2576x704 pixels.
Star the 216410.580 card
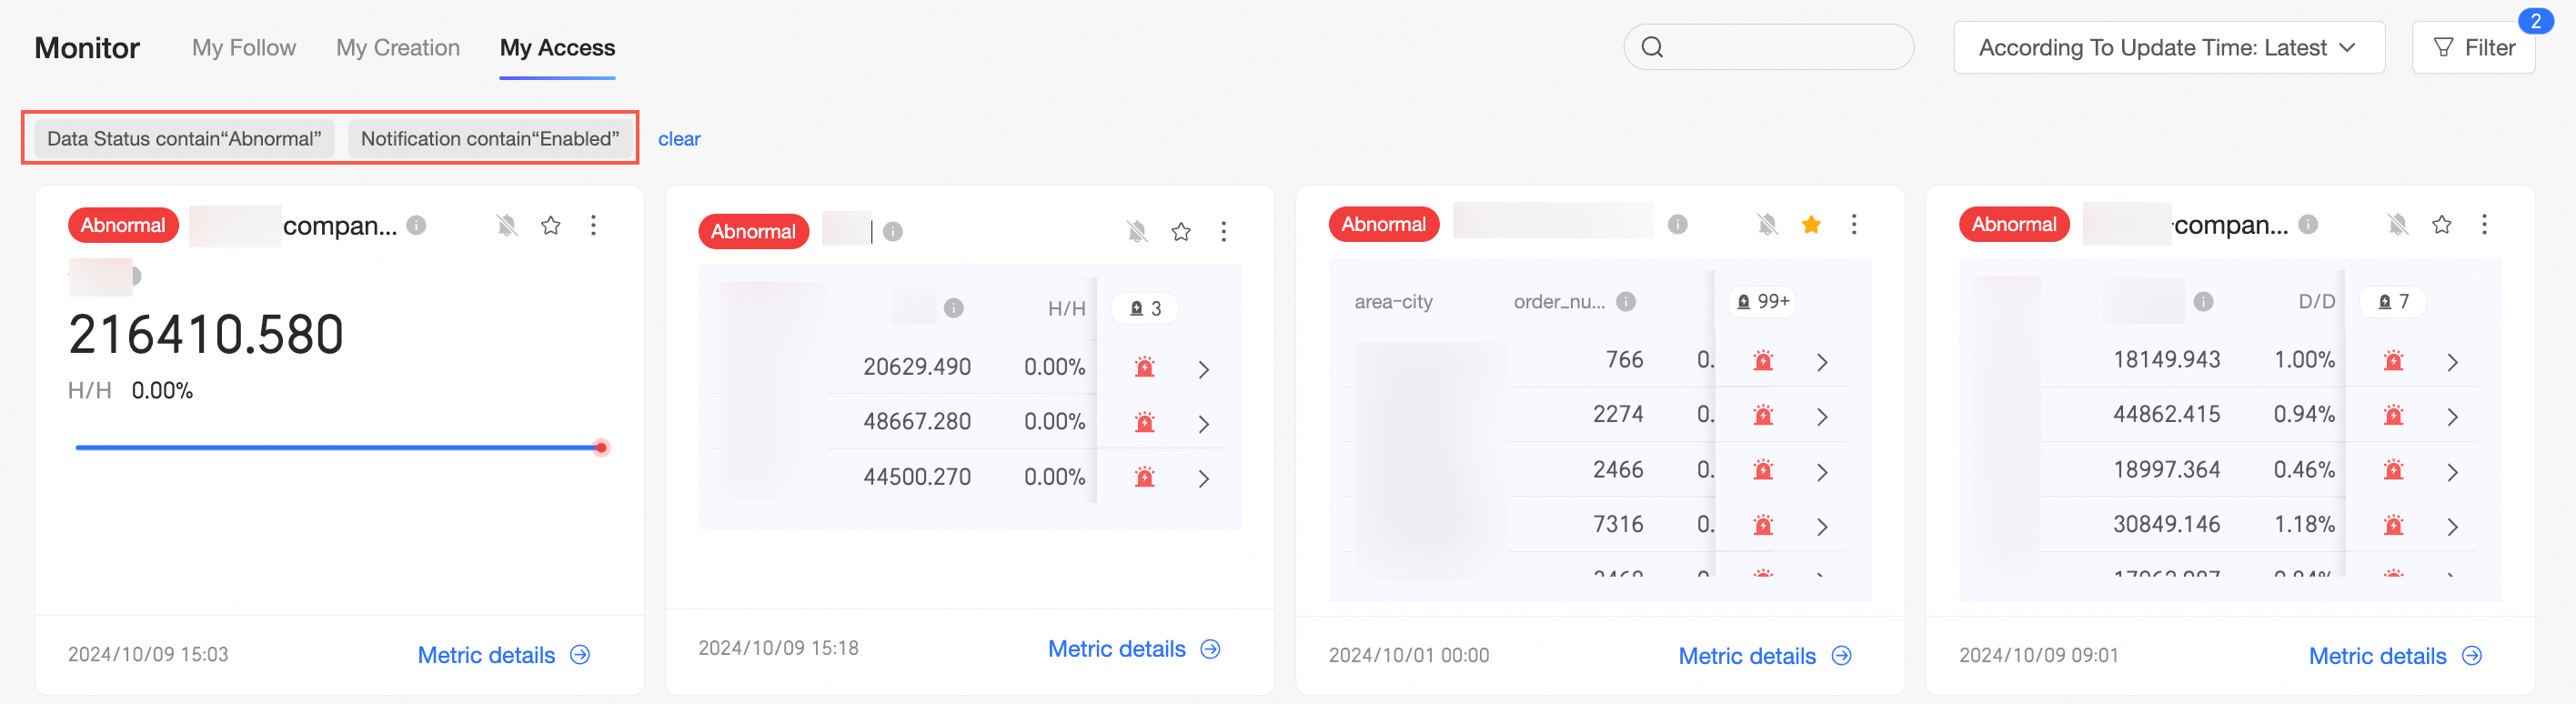pyautogui.click(x=550, y=225)
